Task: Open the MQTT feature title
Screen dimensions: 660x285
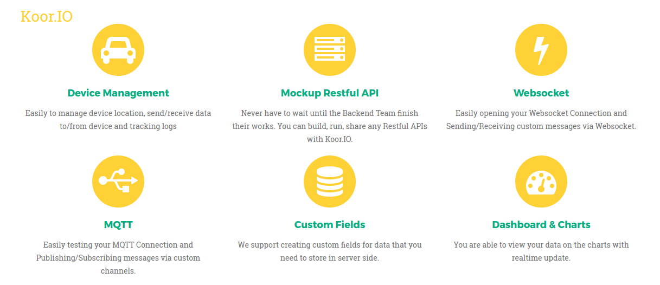Action: [x=118, y=225]
